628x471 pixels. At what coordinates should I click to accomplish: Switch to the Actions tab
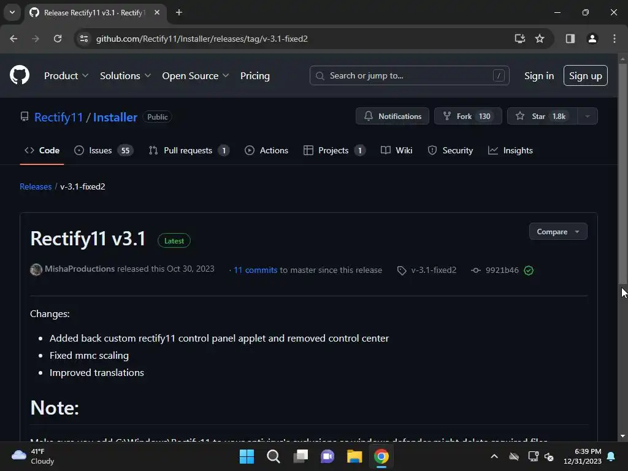click(266, 151)
